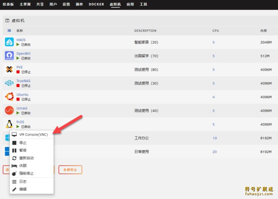The image size is (278, 199).
Task: Open the 共享 tab
Action: (40, 4)
